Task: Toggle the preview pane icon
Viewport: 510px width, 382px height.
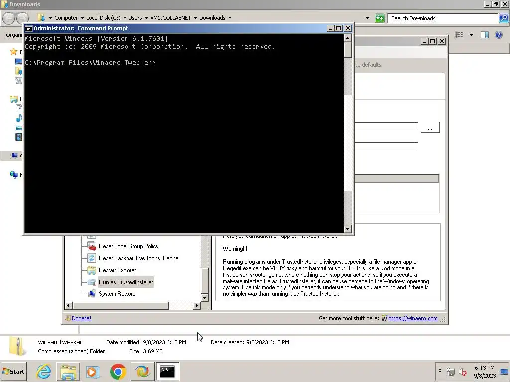Action: (485, 34)
